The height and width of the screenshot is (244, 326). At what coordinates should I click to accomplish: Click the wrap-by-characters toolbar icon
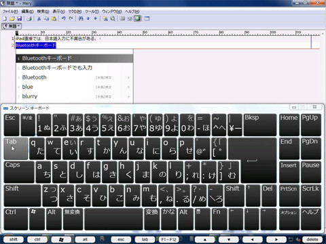click(130, 18)
